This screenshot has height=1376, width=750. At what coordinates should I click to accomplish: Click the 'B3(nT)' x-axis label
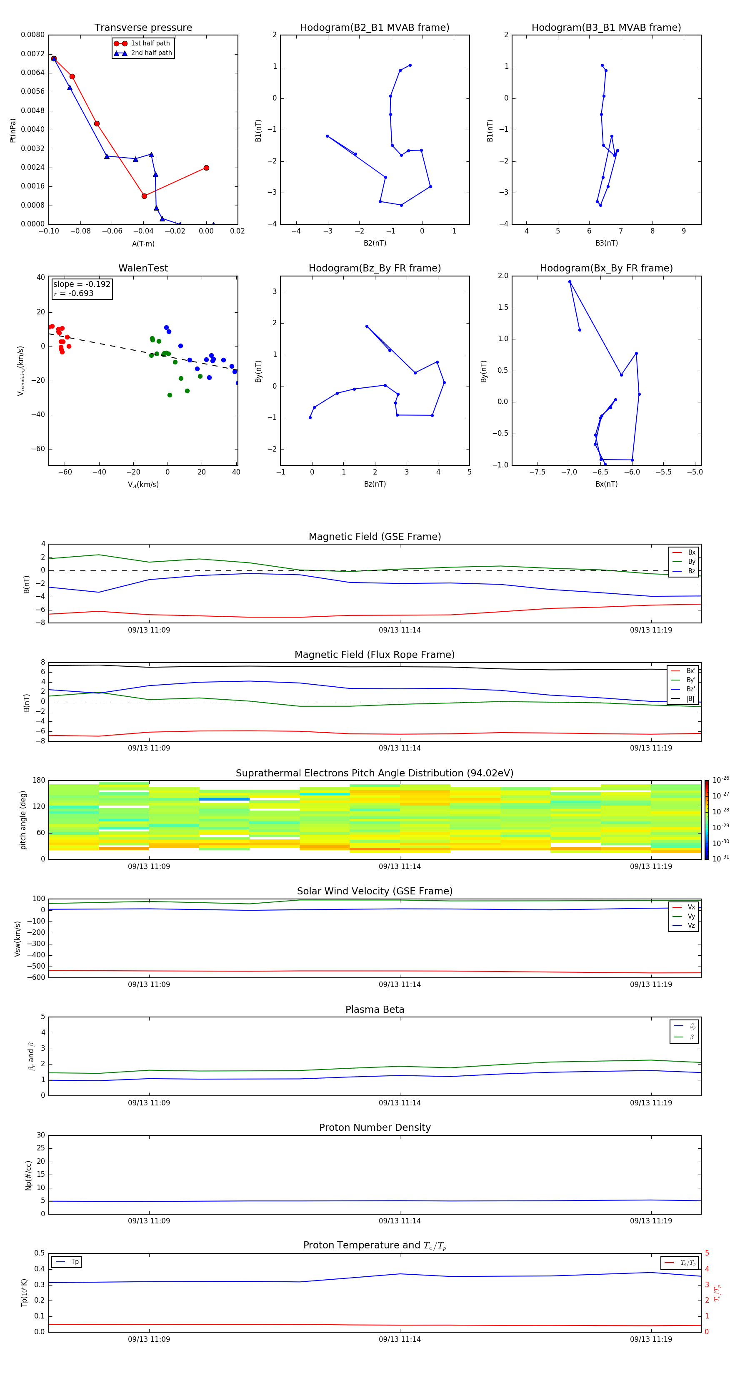606,243
